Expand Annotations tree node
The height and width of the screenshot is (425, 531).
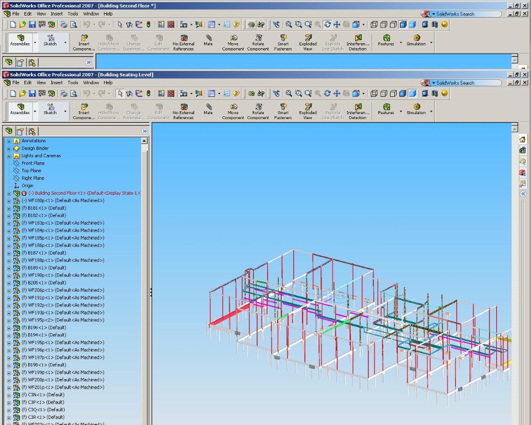pyautogui.click(x=9, y=141)
